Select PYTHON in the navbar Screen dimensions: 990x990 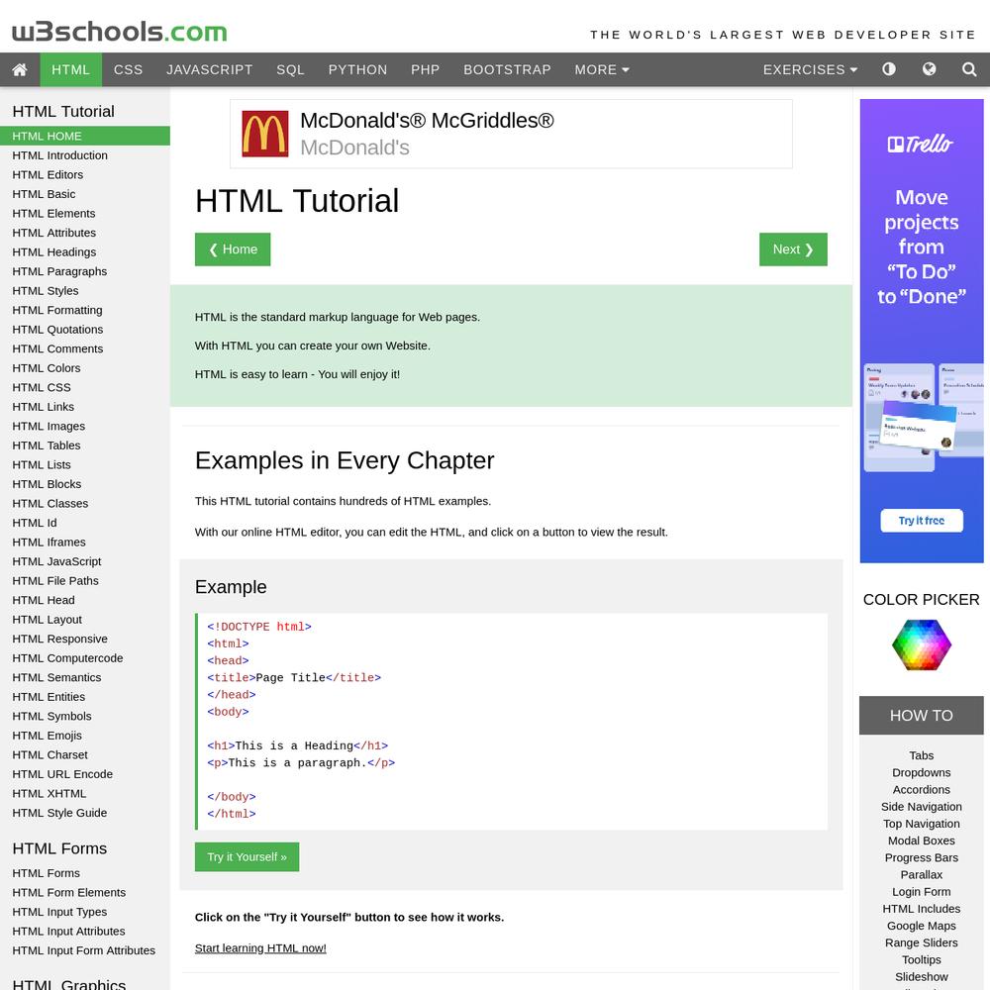coord(358,69)
